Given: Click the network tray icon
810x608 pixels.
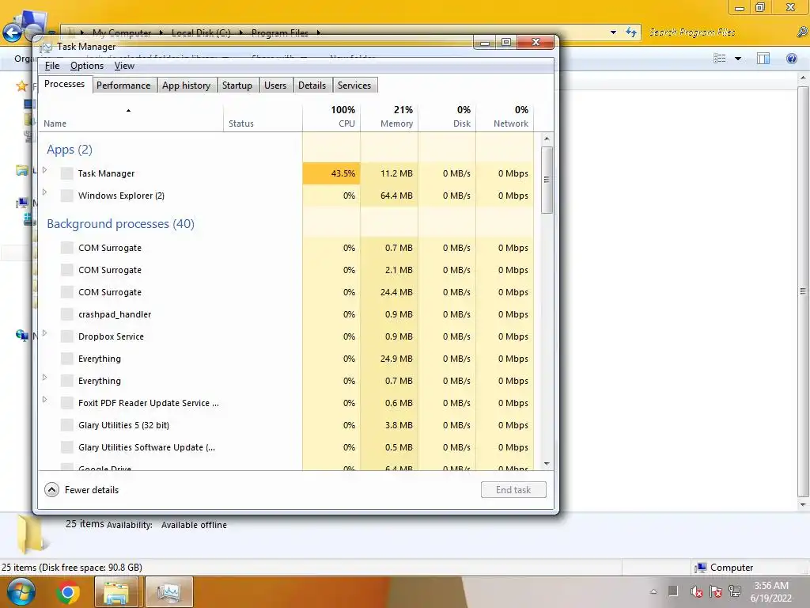Looking at the screenshot, I should (735, 591).
